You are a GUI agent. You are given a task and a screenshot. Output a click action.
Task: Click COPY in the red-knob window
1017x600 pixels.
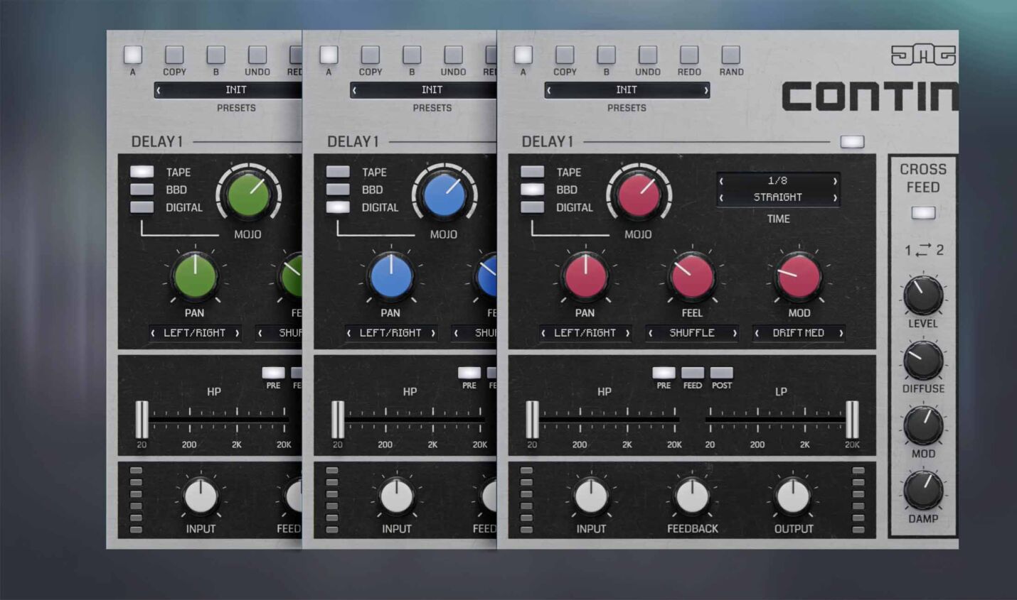pyautogui.click(x=565, y=55)
